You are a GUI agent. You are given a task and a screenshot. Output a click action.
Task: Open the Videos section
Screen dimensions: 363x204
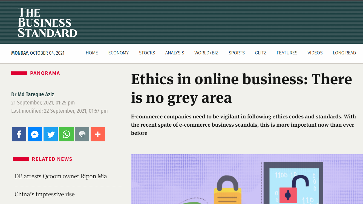click(x=315, y=53)
